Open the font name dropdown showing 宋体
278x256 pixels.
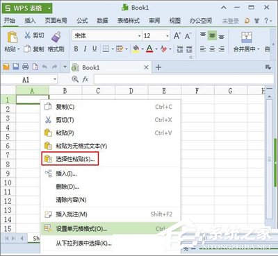click(x=139, y=36)
